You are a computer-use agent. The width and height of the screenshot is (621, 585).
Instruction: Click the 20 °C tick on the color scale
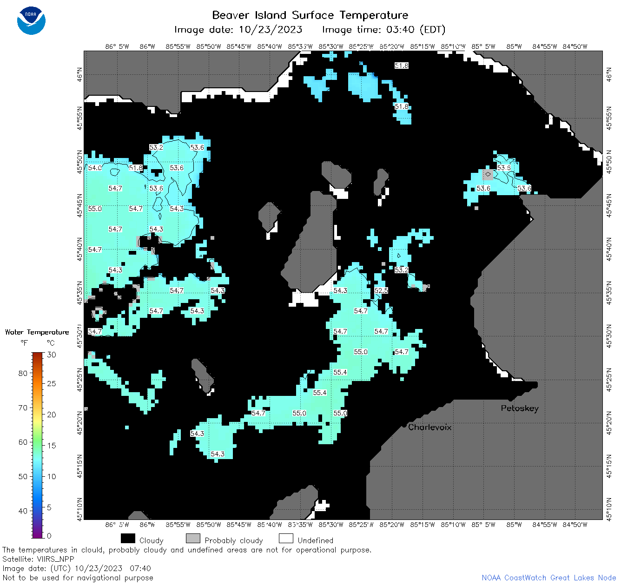point(52,414)
